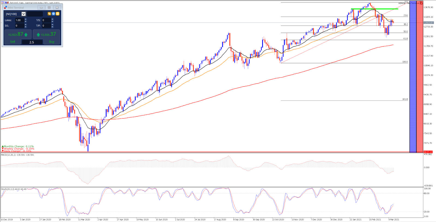Decrease T/P with down arrow
Viewport: 436px width, 222px height.
pyautogui.click(x=52, y=27)
